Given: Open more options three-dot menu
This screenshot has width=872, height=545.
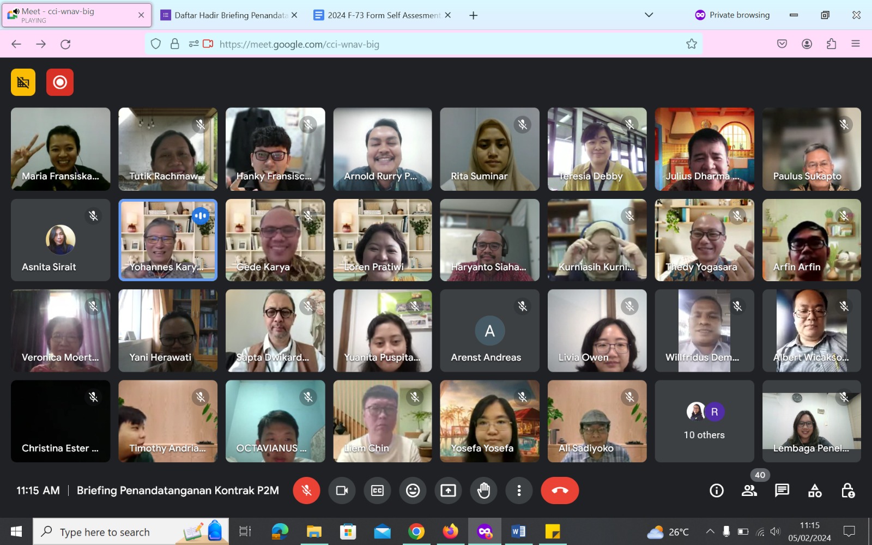Looking at the screenshot, I should point(519,491).
